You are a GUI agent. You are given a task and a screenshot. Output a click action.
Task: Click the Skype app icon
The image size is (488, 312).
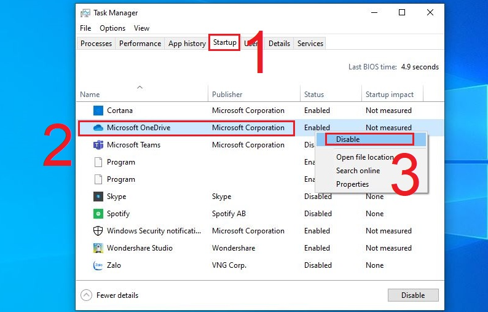click(98, 197)
